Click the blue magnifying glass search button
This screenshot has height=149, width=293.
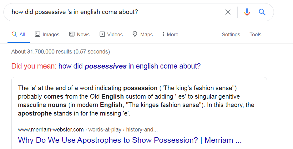pyautogui.click(x=262, y=12)
